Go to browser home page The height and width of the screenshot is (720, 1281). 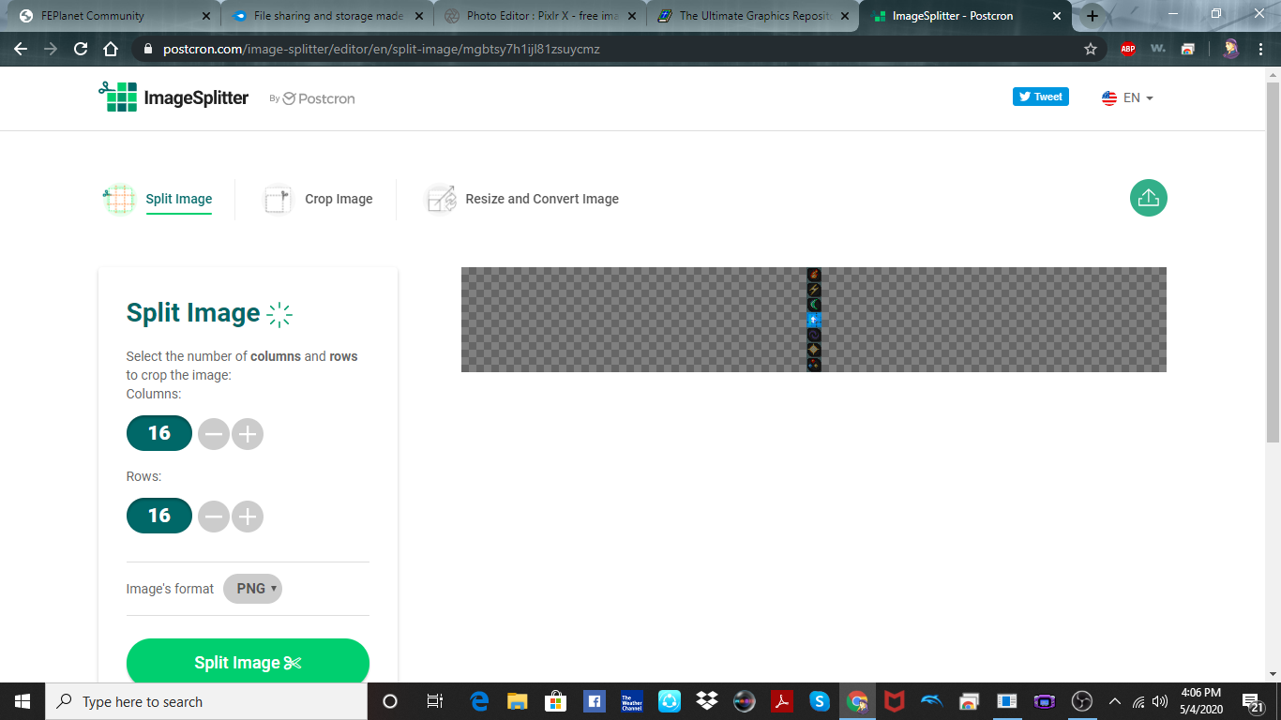[x=111, y=49]
